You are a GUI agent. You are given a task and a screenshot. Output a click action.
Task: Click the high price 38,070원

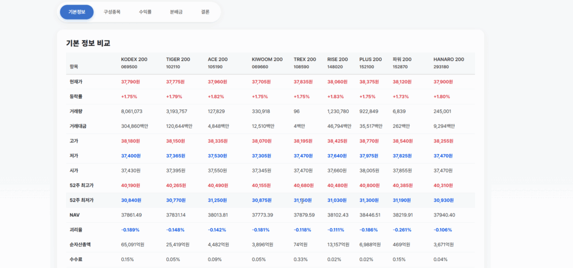(262, 141)
